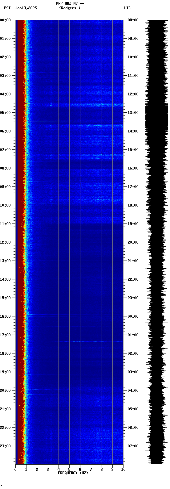Viewport: 170px width, 489px height.
Task: Click the bright horizontal streak near 05:30 PST
Action: (75, 122)
